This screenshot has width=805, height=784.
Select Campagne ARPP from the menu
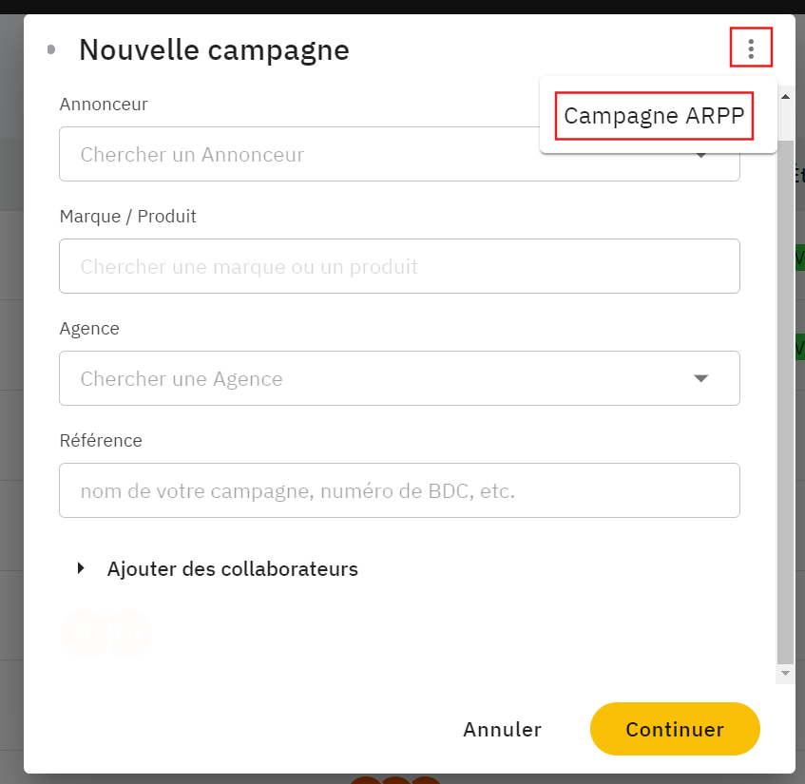click(x=654, y=116)
